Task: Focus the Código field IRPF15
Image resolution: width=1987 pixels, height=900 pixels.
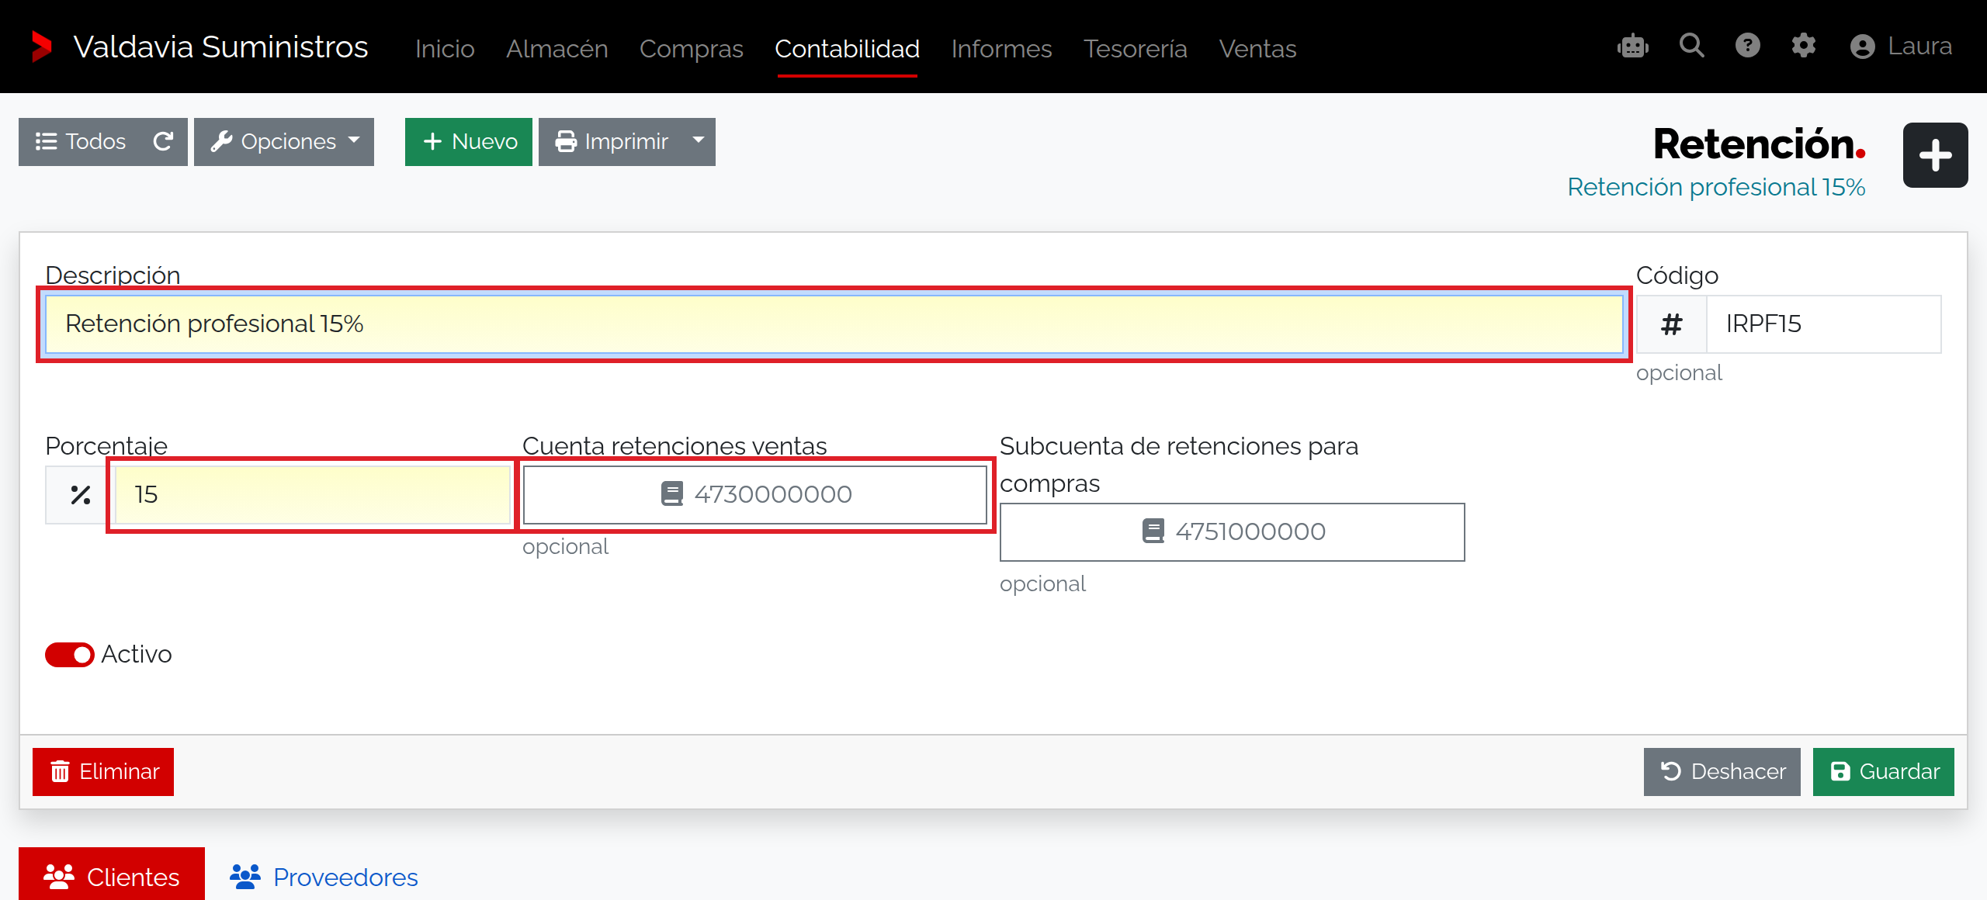Action: tap(1824, 324)
